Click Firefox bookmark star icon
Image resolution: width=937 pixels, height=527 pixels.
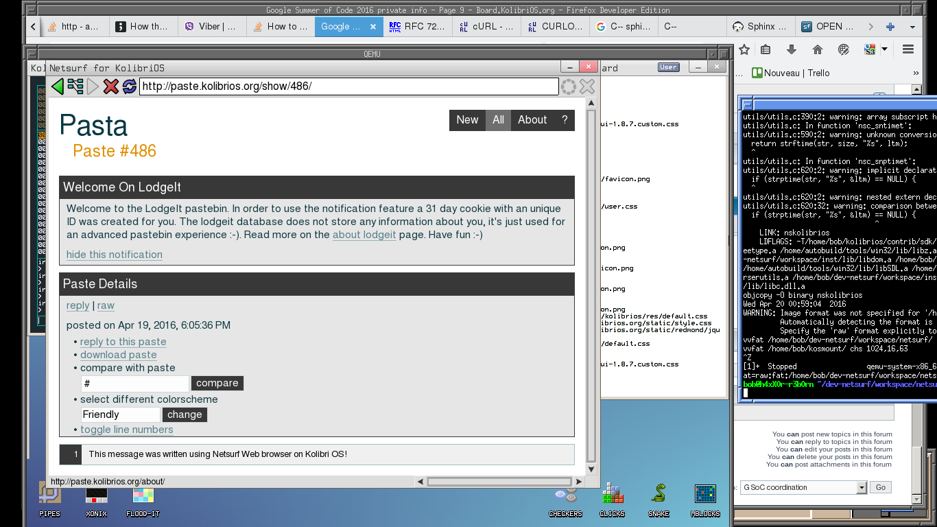(744, 49)
